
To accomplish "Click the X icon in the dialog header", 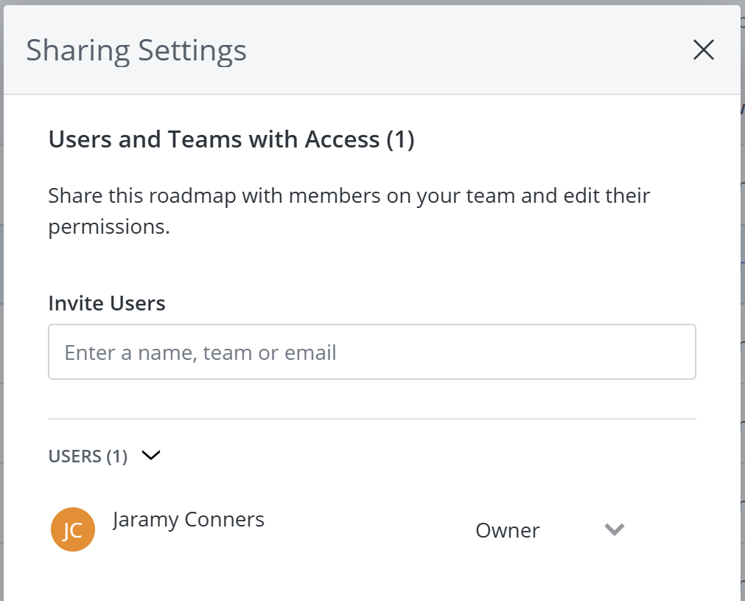I will [x=703, y=50].
